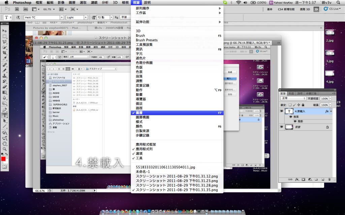Select the Zoom magnifier tool

5,148
